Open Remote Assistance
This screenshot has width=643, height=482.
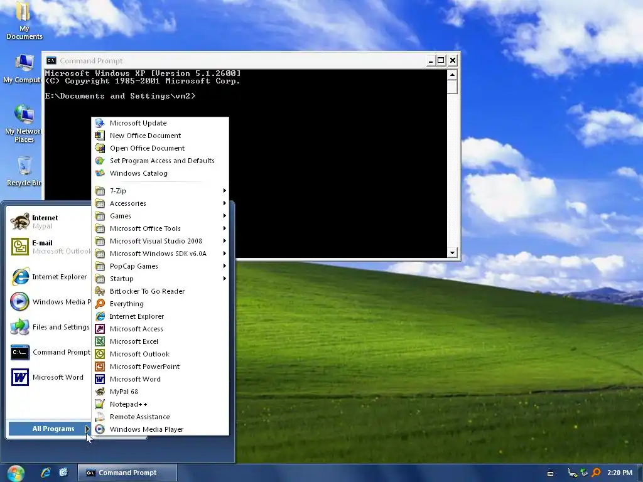(x=160, y=417)
